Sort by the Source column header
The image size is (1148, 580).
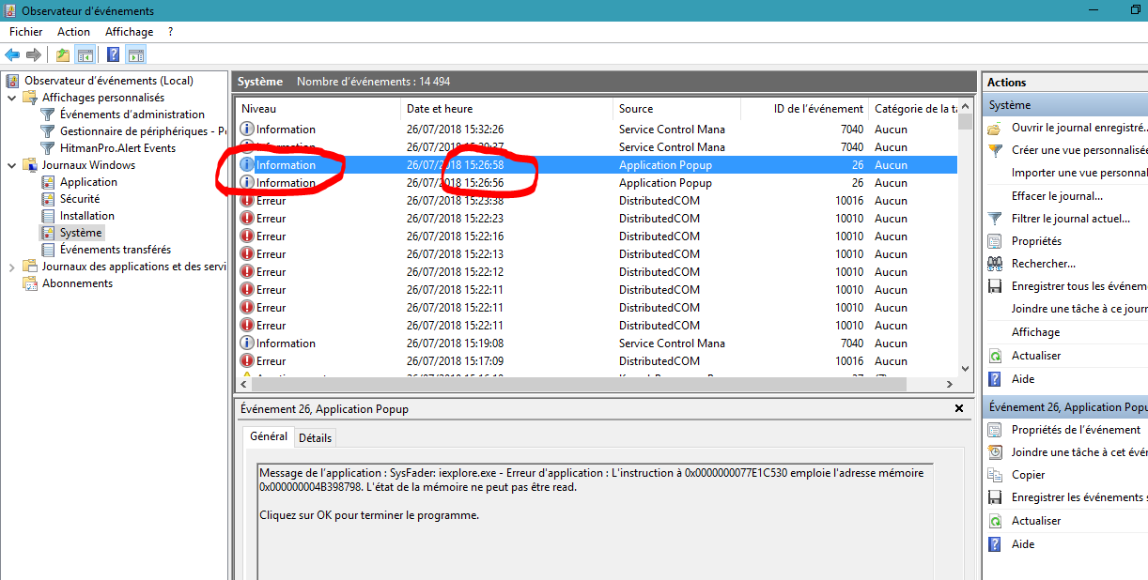(676, 109)
